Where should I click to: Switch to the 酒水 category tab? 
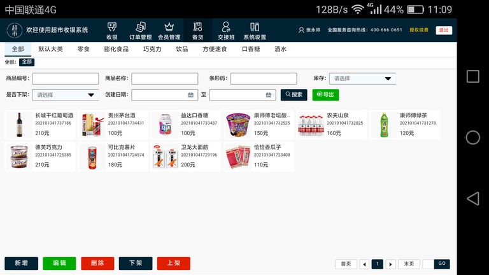[280, 49]
